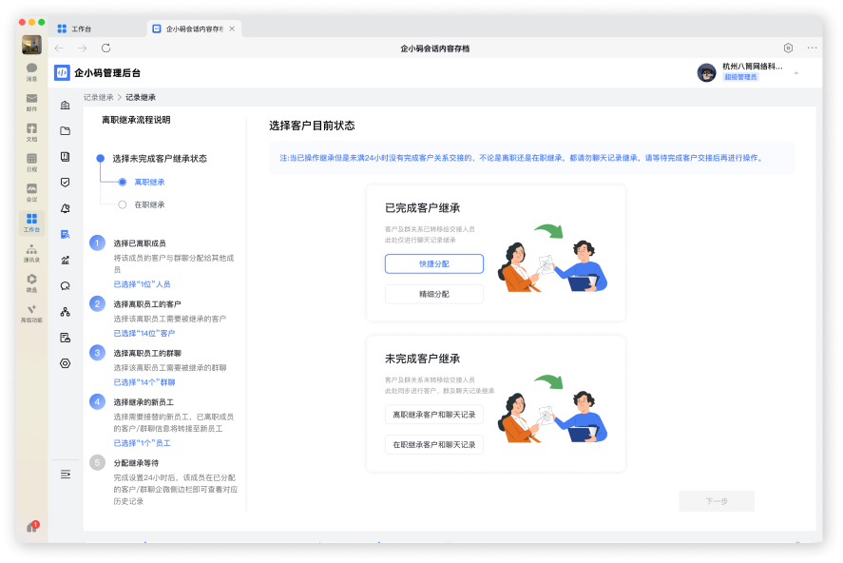Click the 选择未完成客户继承状态 step heading
The width and height of the screenshot is (843, 563).
point(159,158)
